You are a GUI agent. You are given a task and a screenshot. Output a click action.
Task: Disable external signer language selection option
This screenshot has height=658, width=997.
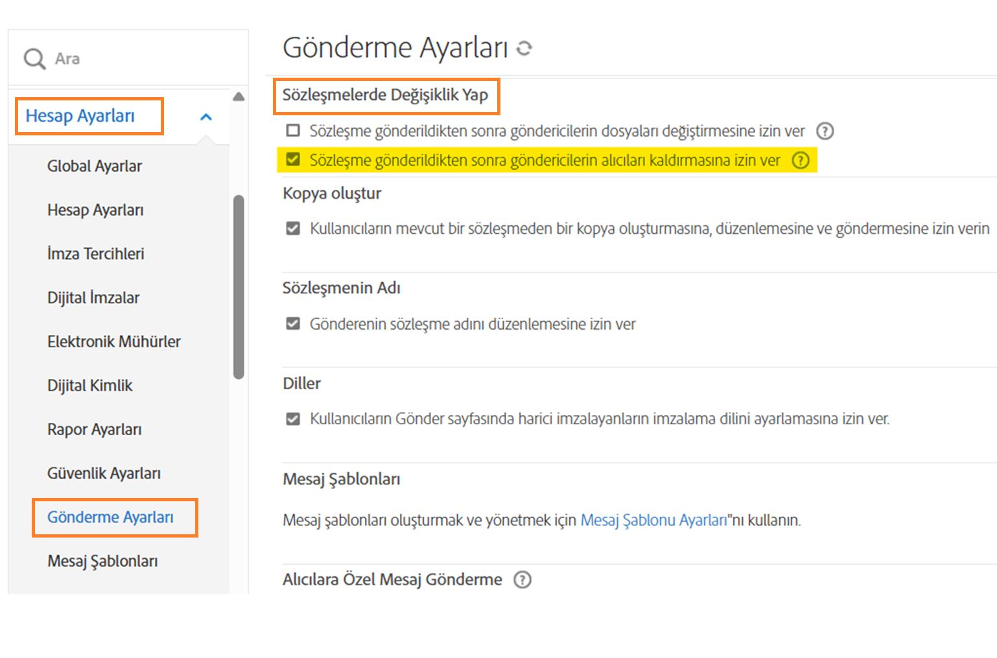[x=292, y=419]
